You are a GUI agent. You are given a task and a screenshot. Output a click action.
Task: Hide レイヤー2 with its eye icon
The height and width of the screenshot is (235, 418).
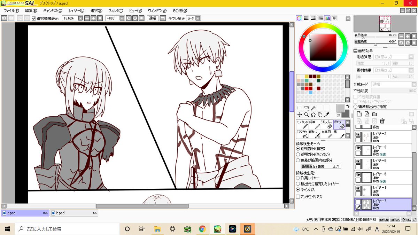pos(358,134)
